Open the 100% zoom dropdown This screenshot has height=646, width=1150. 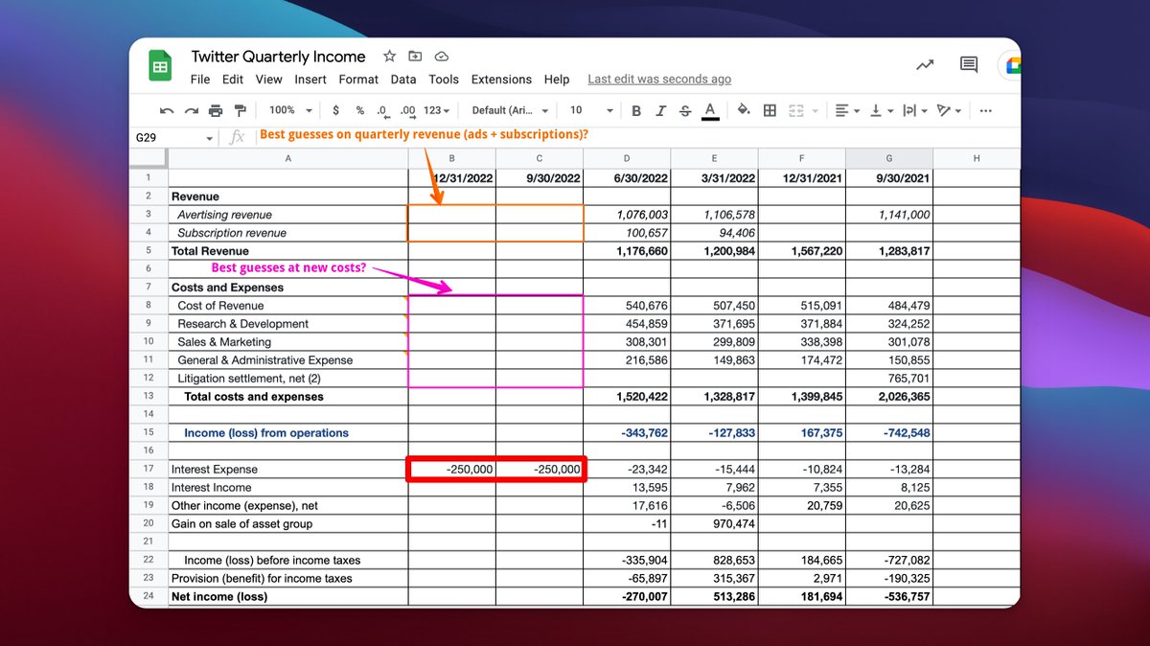[x=289, y=111]
